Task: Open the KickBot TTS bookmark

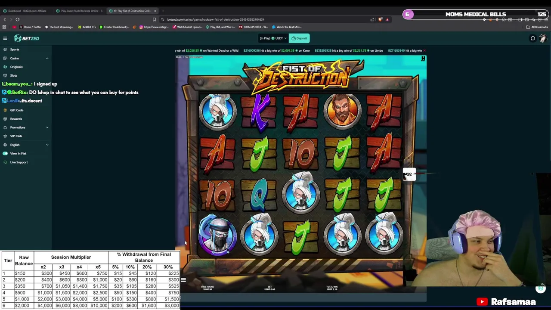Action: click(x=87, y=27)
